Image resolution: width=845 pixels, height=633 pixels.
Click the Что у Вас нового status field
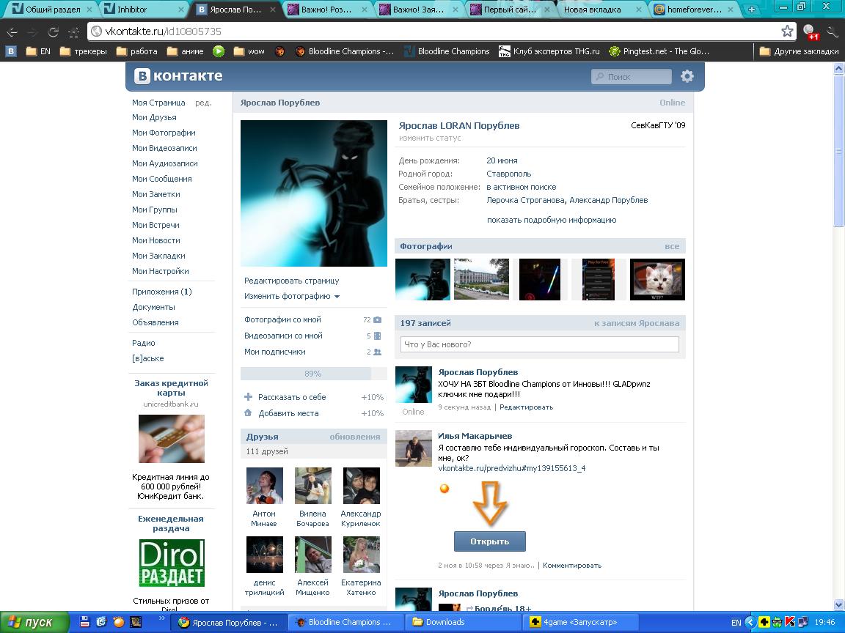(x=539, y=344)
